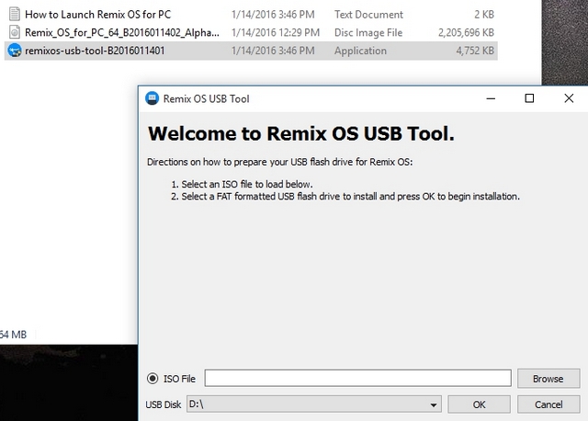Focus the ISO File path input field
588x421 pixels.
pyautogui.click(x=358, y=378)
